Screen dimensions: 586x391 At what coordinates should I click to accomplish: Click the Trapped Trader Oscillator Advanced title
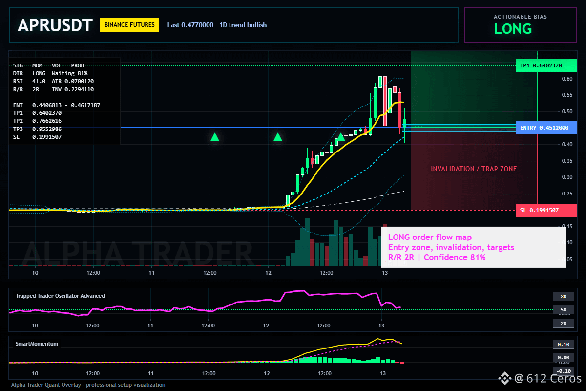60,296
